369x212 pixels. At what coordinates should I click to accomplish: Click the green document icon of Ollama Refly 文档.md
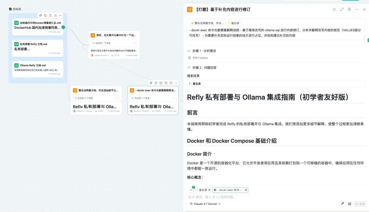(16, 65)
